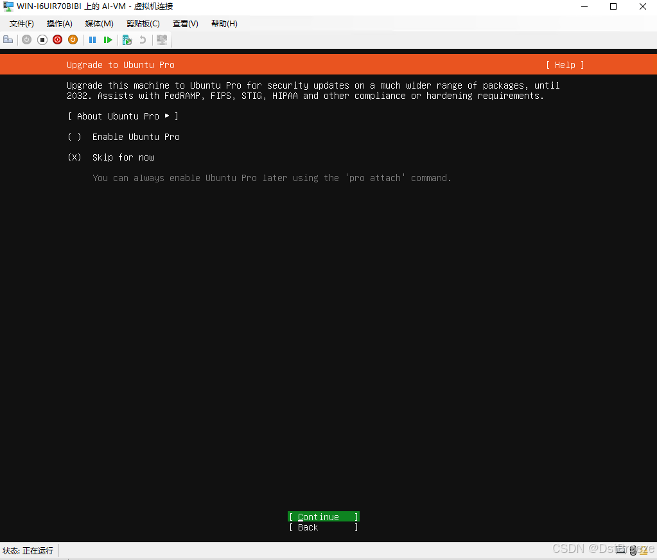Select the Skip for now radio option

(112, 157)
